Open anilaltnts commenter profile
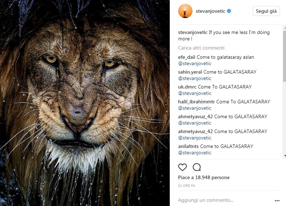The height and width of the screenshot is (206, 286). click(189, 146)
